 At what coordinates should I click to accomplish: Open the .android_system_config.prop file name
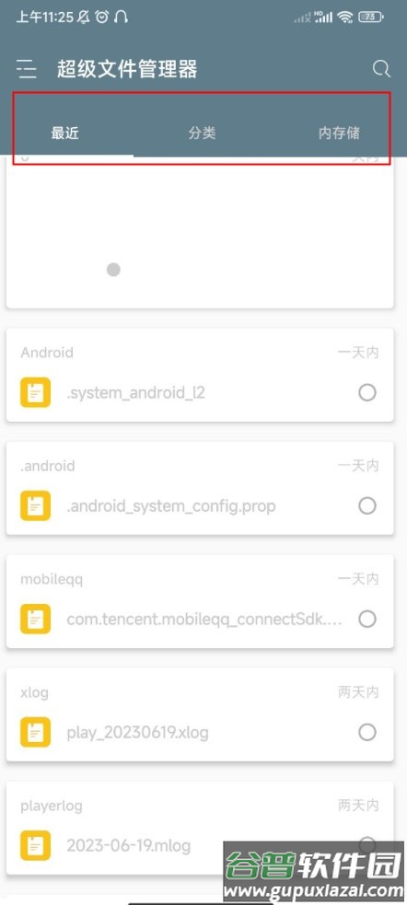[171, 506]
